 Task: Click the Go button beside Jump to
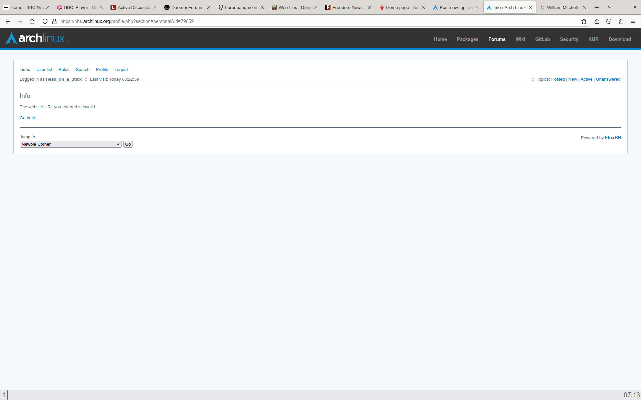tap(128, 144)
